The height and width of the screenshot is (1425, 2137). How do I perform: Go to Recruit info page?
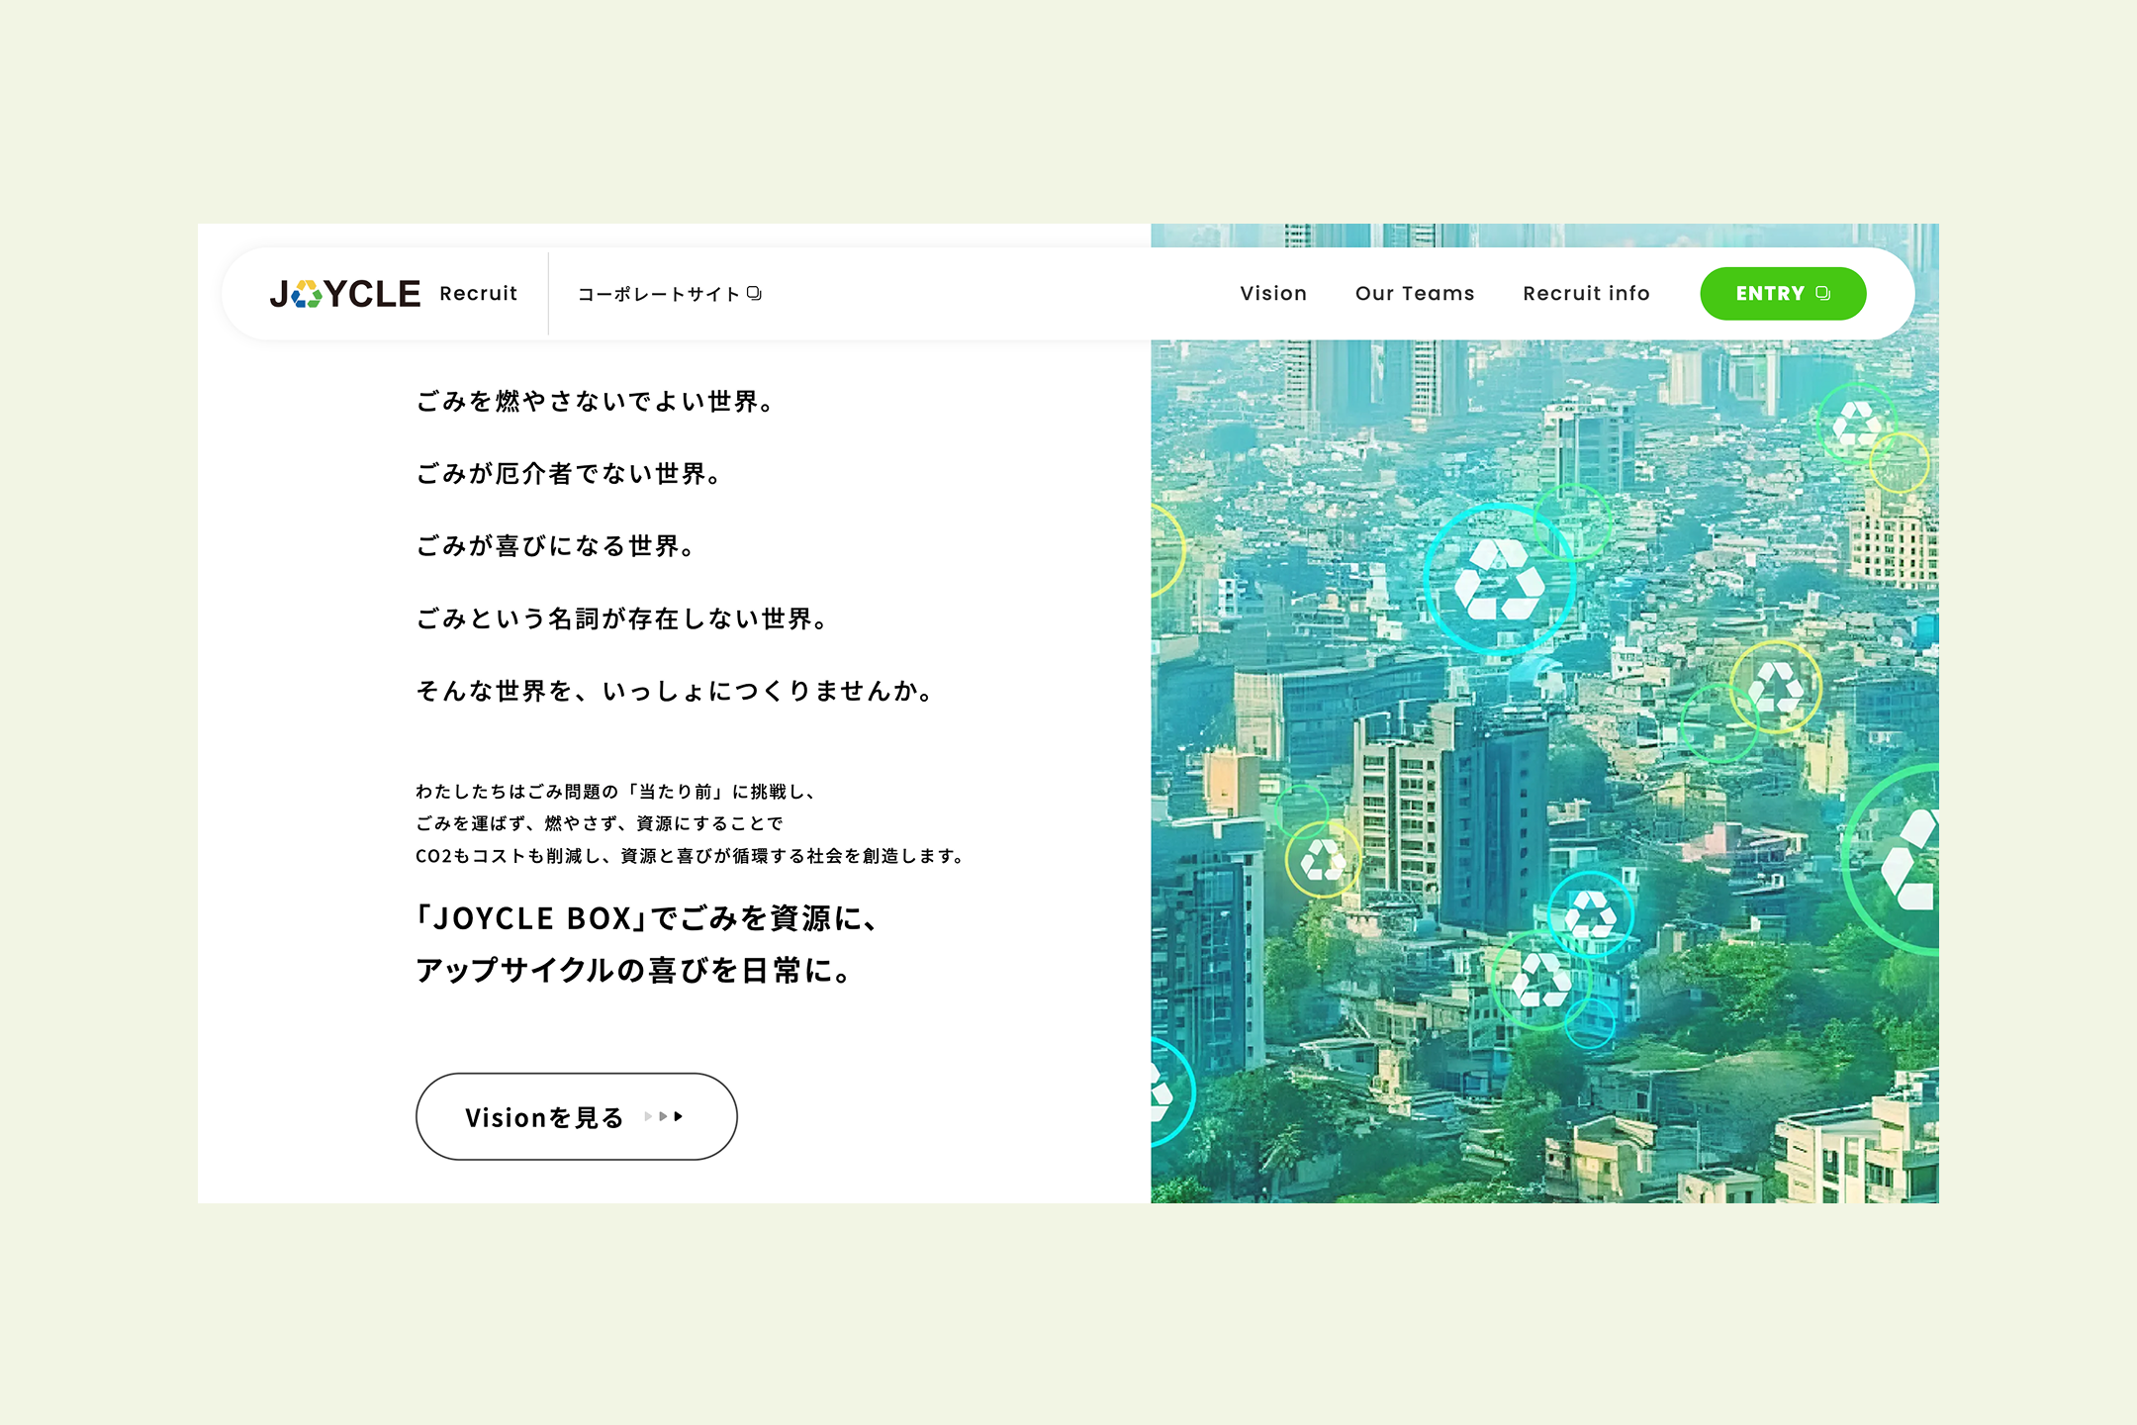coord(1586,294)
